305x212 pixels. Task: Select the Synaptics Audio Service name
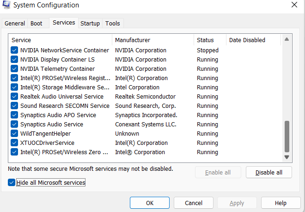tap(52, 125)
